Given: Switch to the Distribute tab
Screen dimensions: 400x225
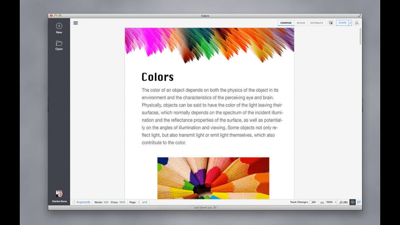Looking at the screenshot, I should click(x=316, y=23).
